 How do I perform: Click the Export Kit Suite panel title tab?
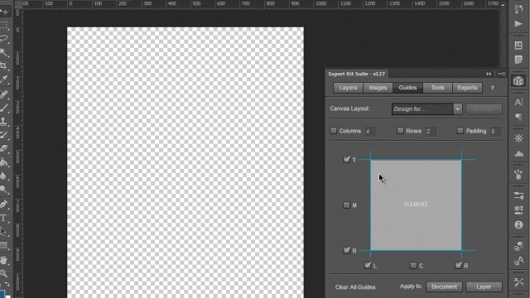[x=357, y=74]
